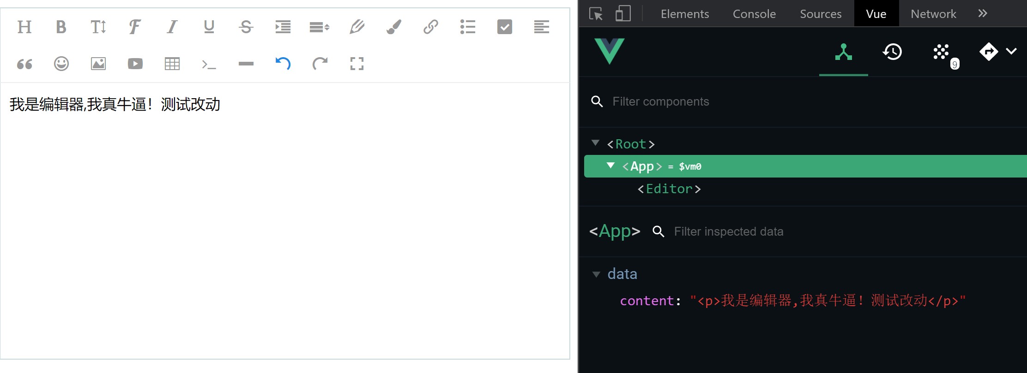Screen dimensions: 1027x373
Task: Insert a table into the editor
Action: (172, 64)
